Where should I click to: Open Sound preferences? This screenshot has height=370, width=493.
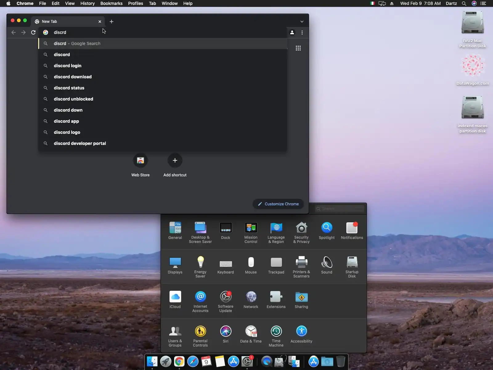click(x=327, y=265)
